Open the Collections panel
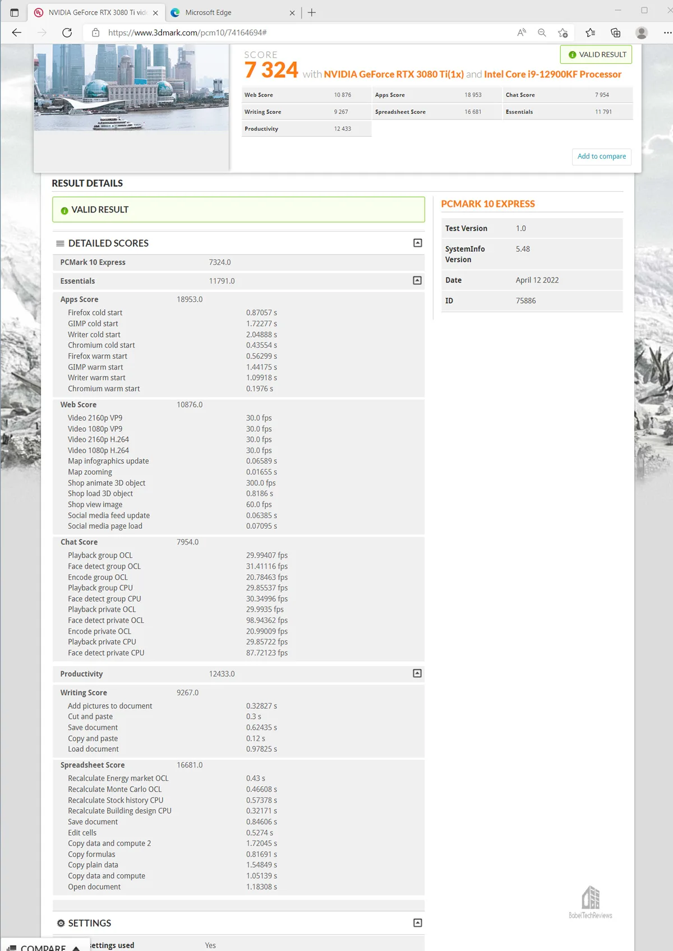This screenshot has height=951, width=673. click(x=615, y=33)
